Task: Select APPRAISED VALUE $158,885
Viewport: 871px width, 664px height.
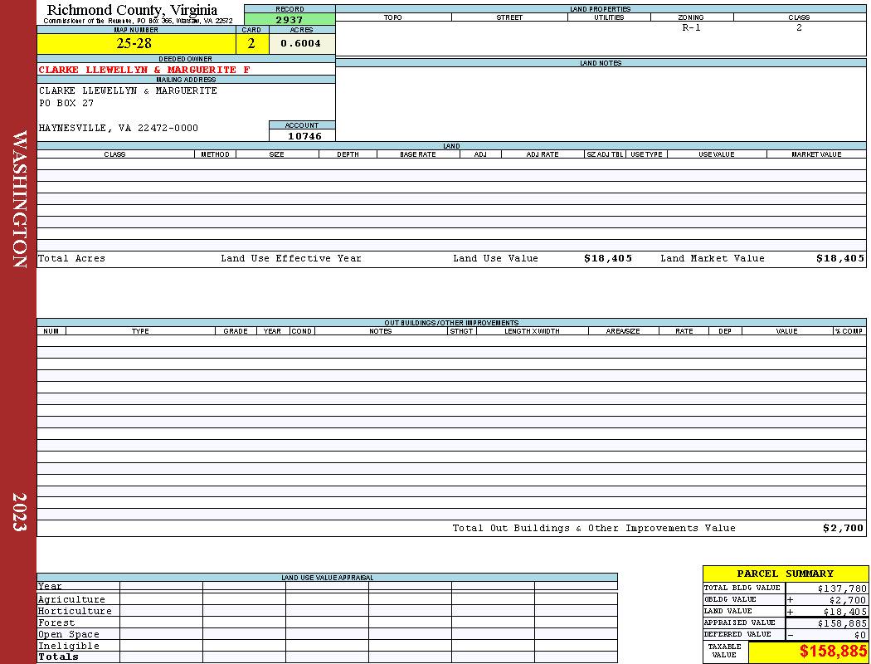Action: click(842, 623)
